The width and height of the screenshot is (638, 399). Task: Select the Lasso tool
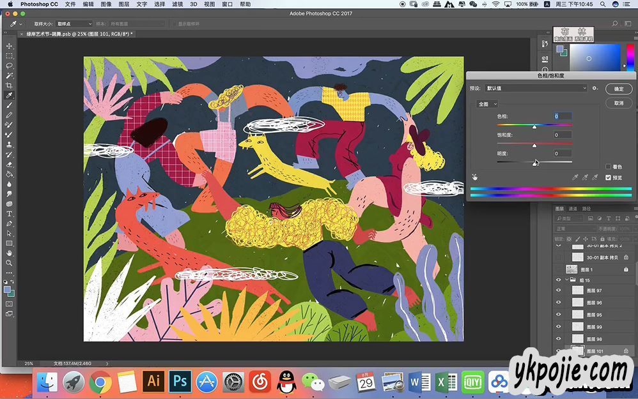[9, 66]
